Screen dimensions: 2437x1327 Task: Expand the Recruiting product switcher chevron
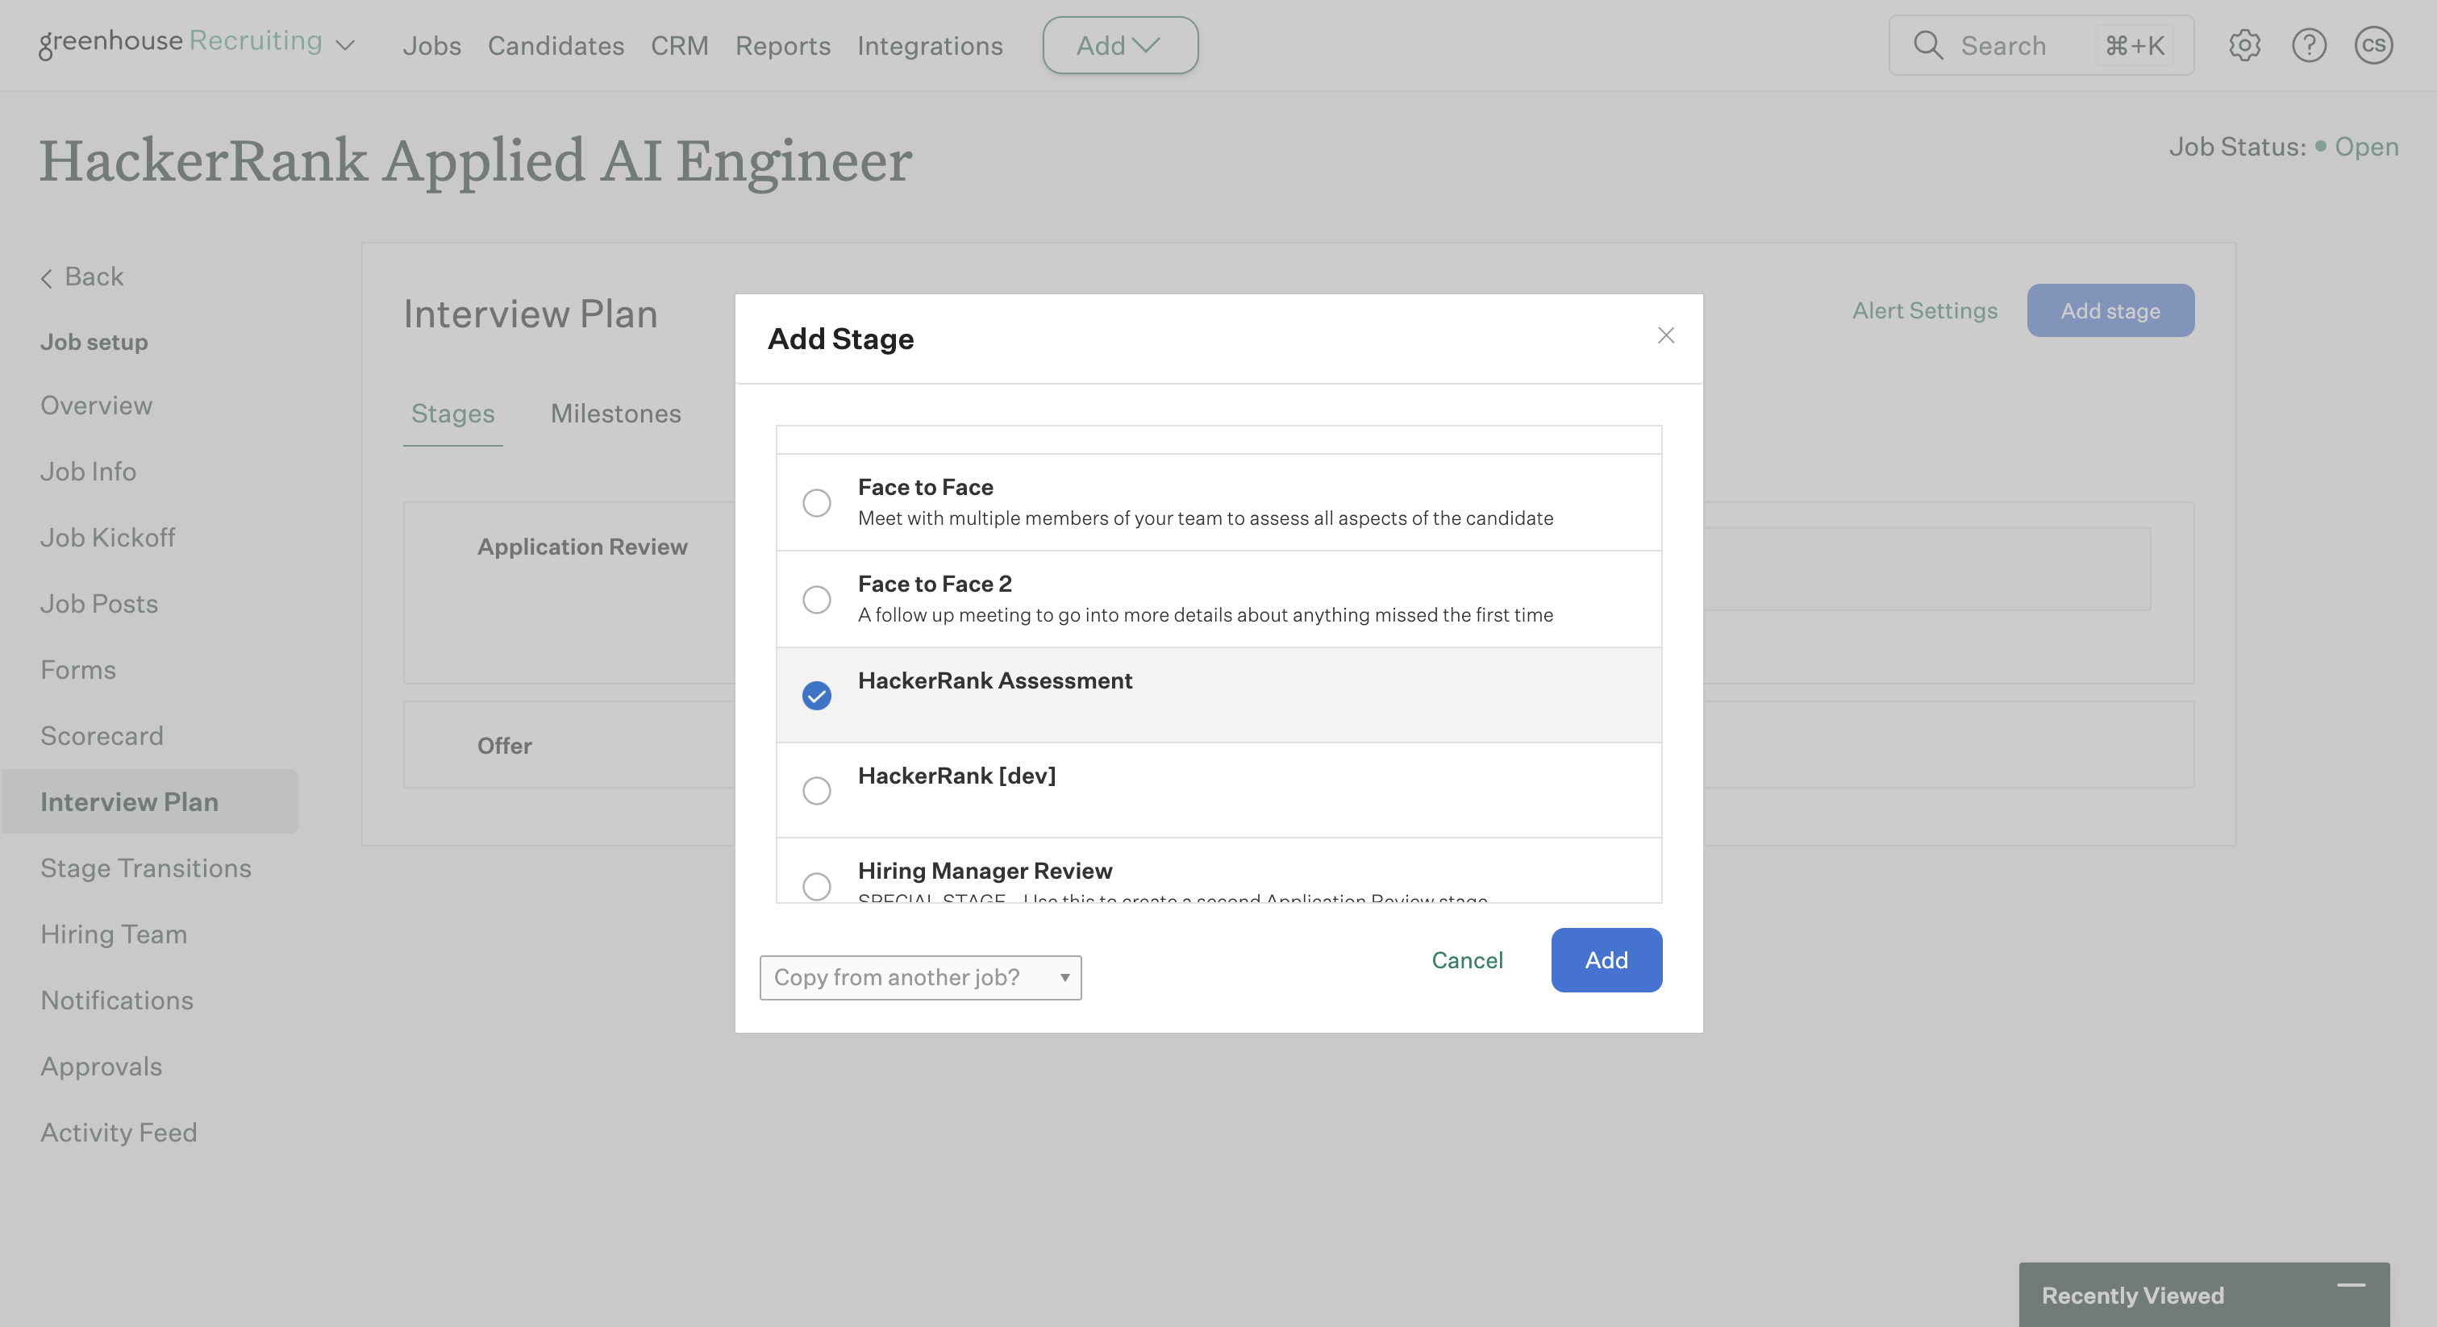coord(346,45)
